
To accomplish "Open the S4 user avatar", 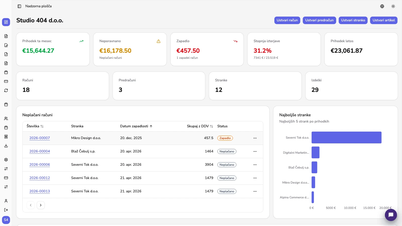I will point(6,220).
